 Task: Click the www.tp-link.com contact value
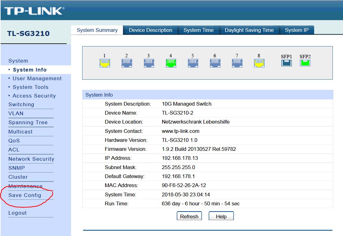[180, 131]
